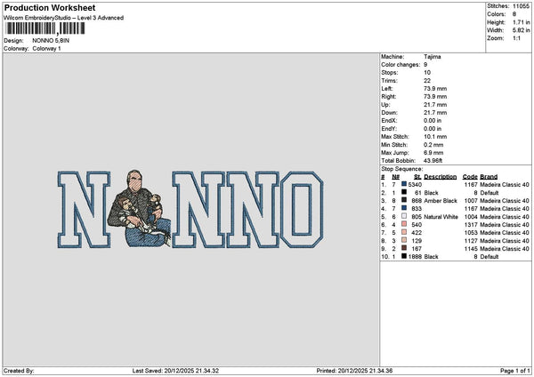Click thread code 1053
534x377 pixels.
471,233
